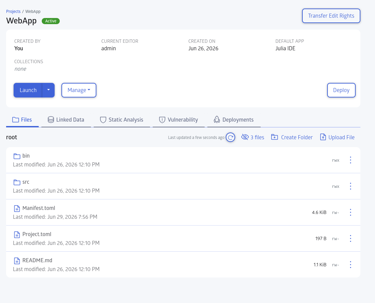Go to the Deployments tab
The image size is (375, 303).
point(234,120)
